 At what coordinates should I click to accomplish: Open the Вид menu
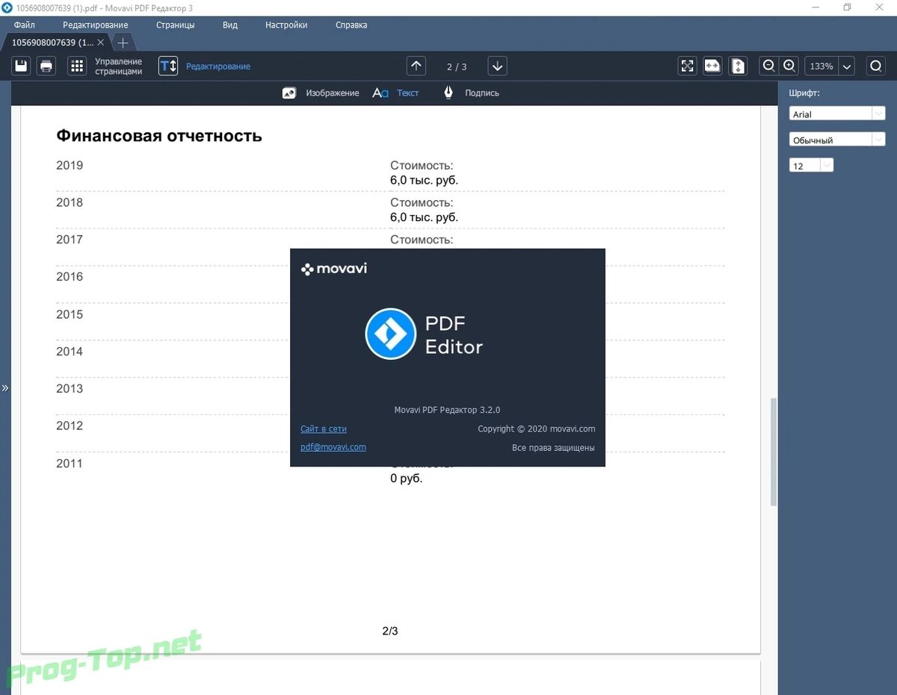(230, 25)
